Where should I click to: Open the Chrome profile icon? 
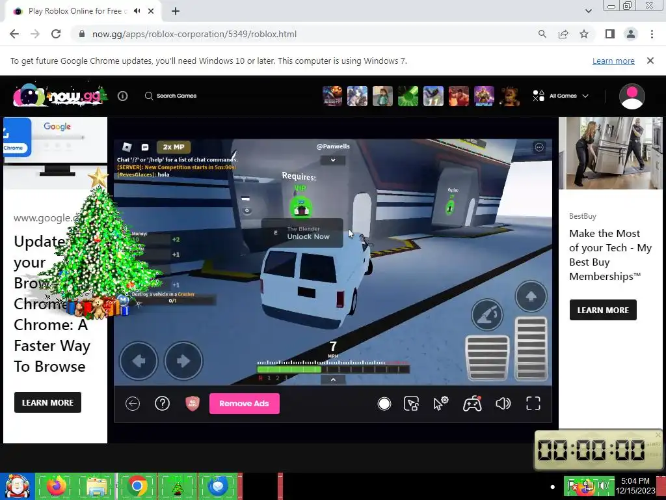[x=631, y=34]
